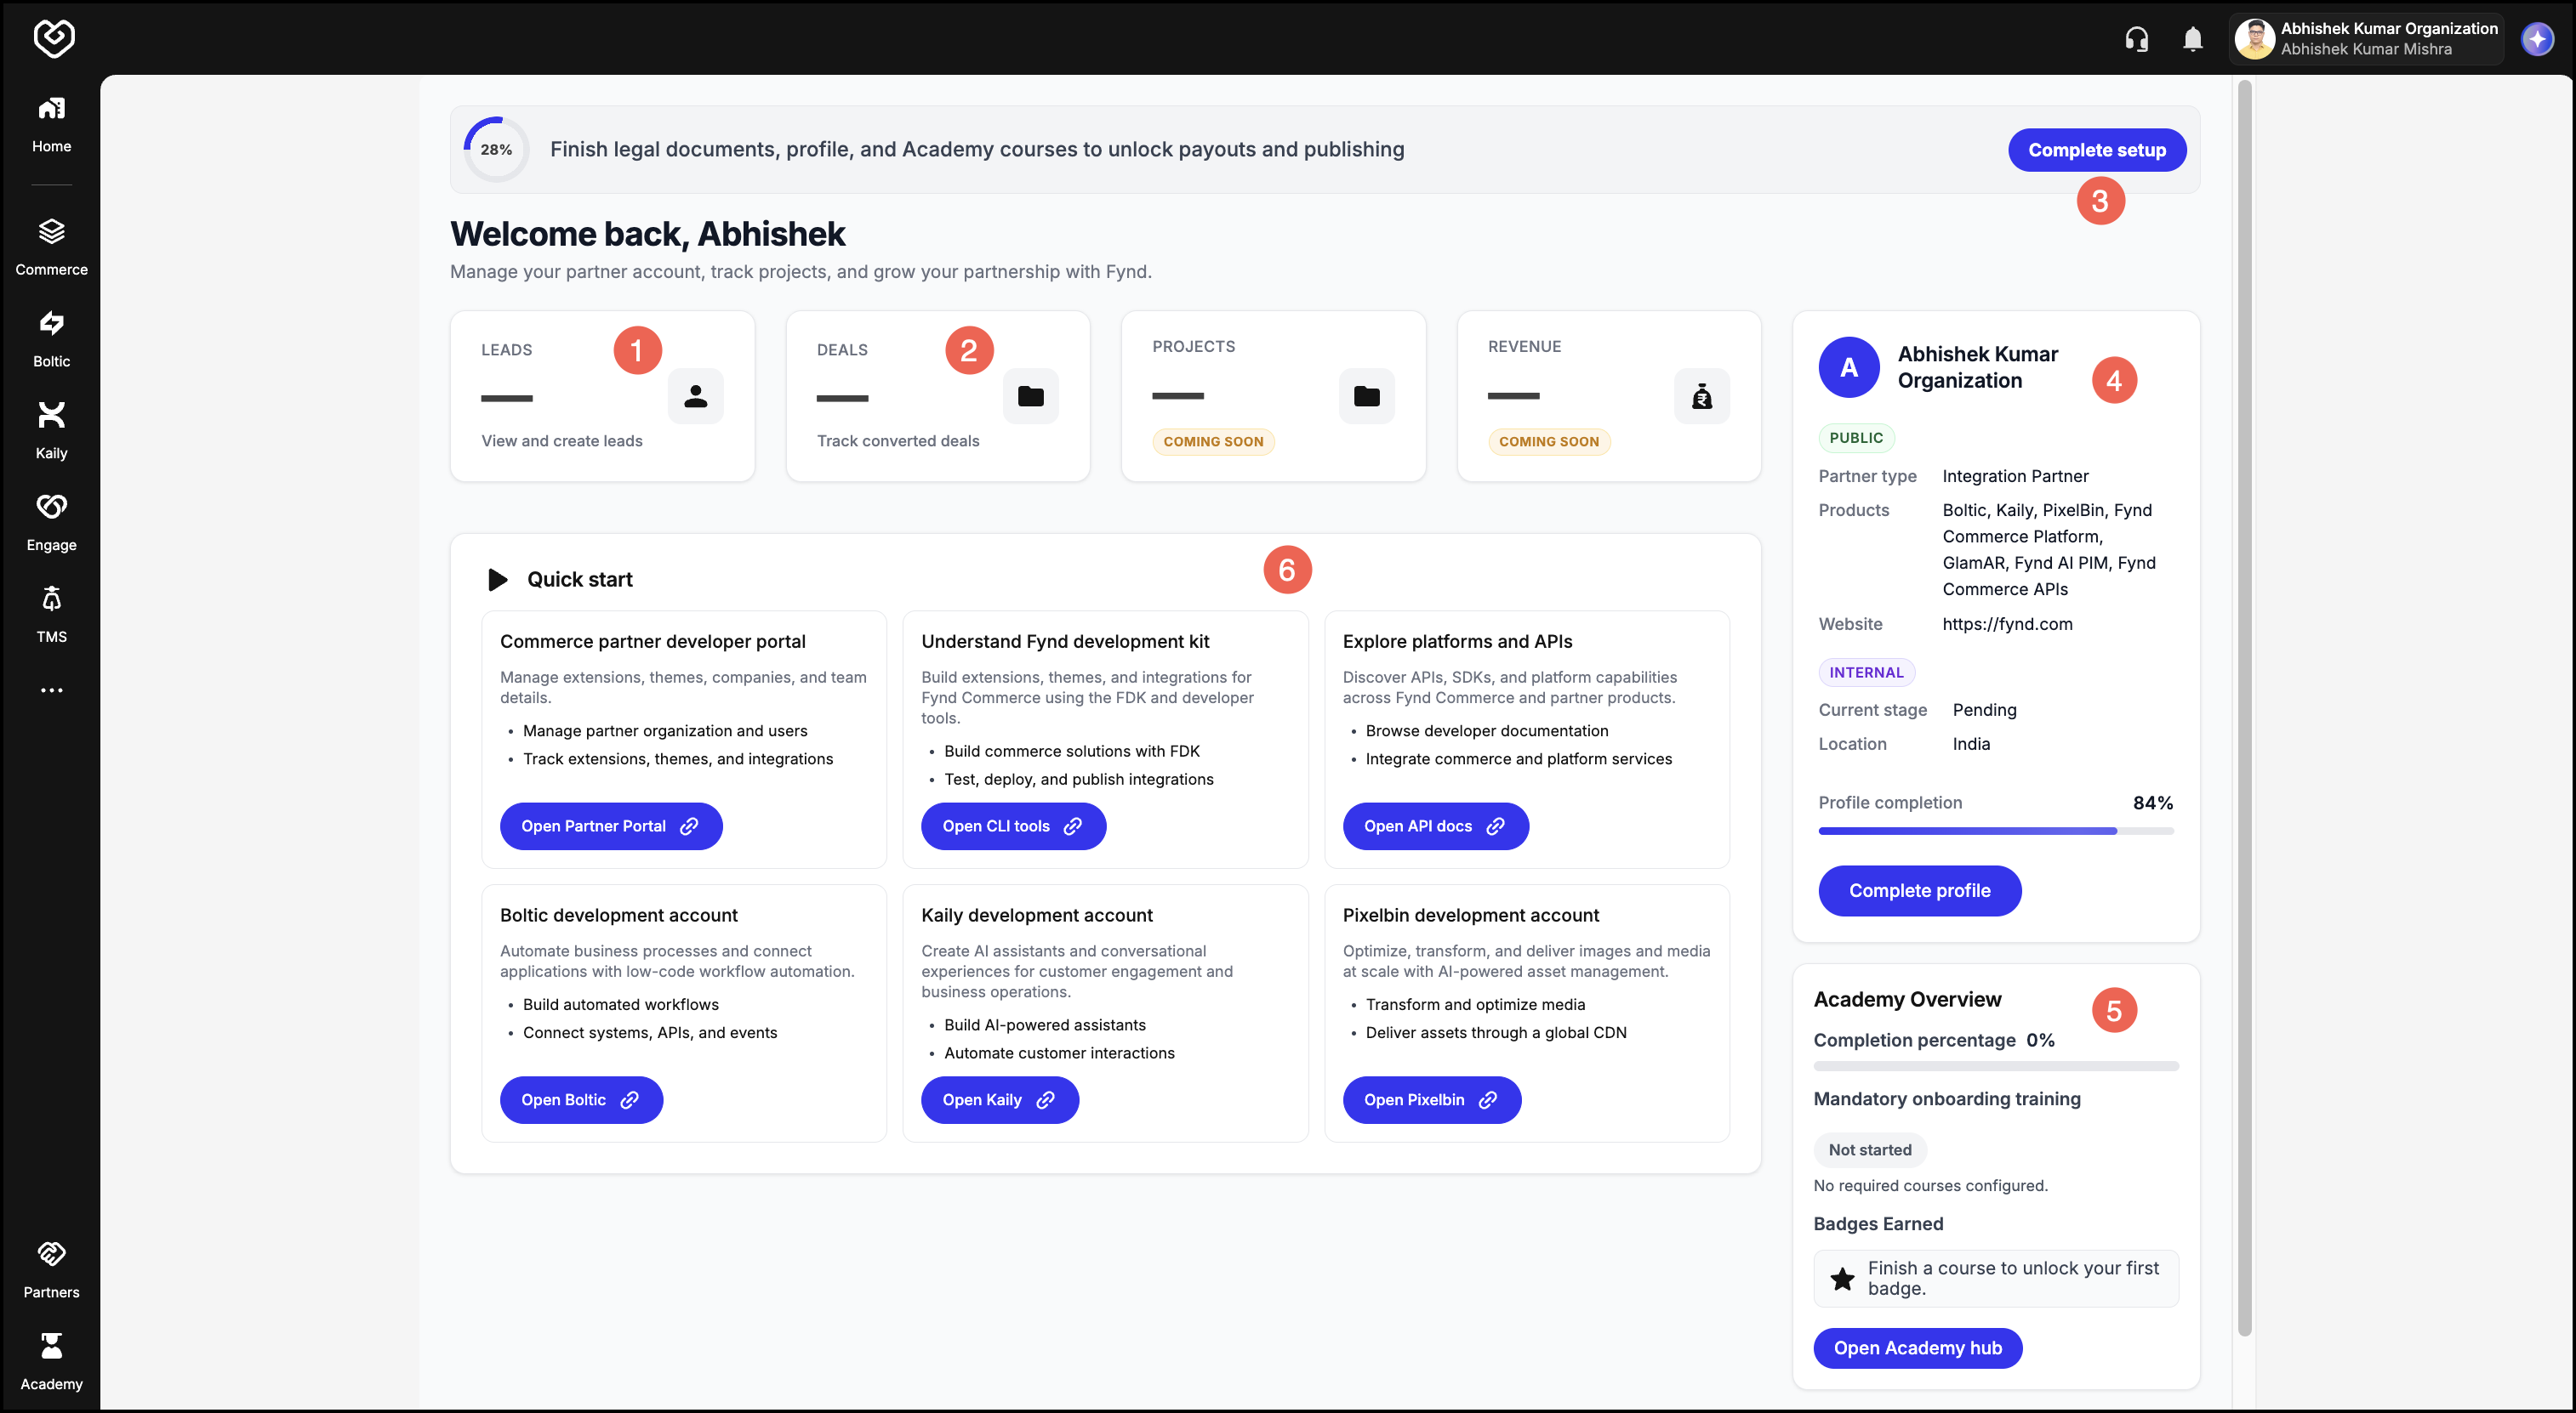This screenshot has height=1413, width=2576.
Task: Click the Academy completion percentage bar
Action: tap(1995, 1066)
